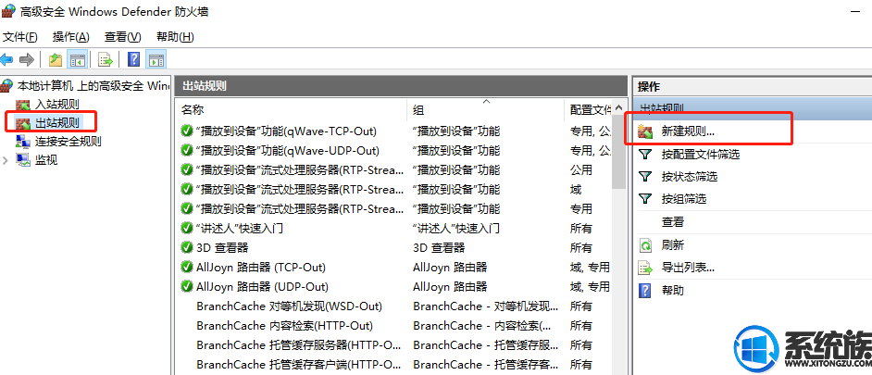
Task: Click the Back arrow toolbar icon
Action: click(6, 59)
